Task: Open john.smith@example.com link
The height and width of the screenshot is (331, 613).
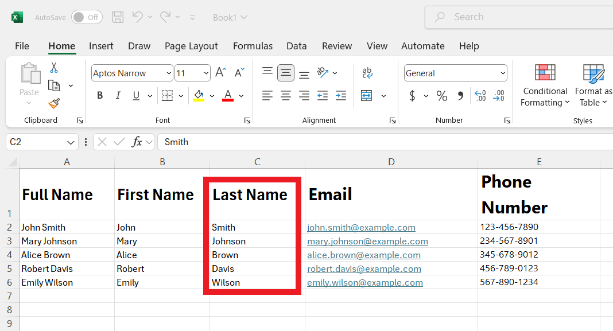Action: click(x=361, y=227)
